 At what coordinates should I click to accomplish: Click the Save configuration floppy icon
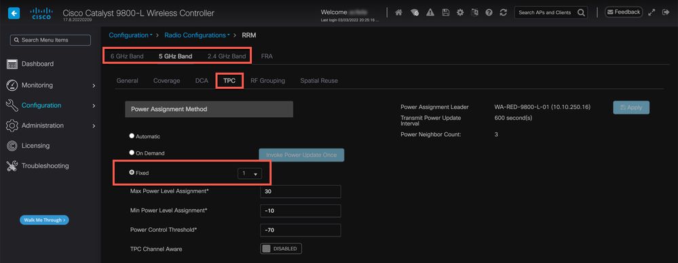pos(445,13)
